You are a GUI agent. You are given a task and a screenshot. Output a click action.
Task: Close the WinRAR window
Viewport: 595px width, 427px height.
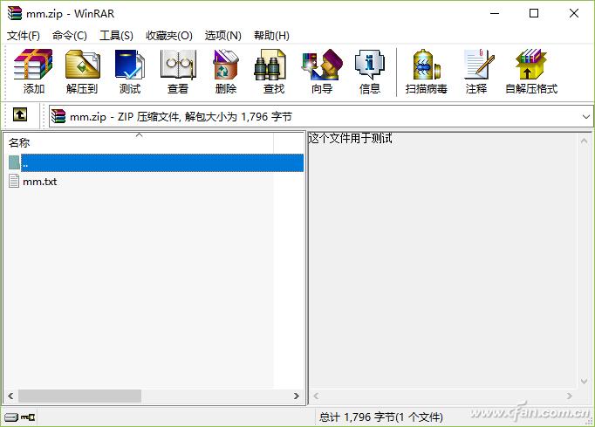[x=574, y=13]
